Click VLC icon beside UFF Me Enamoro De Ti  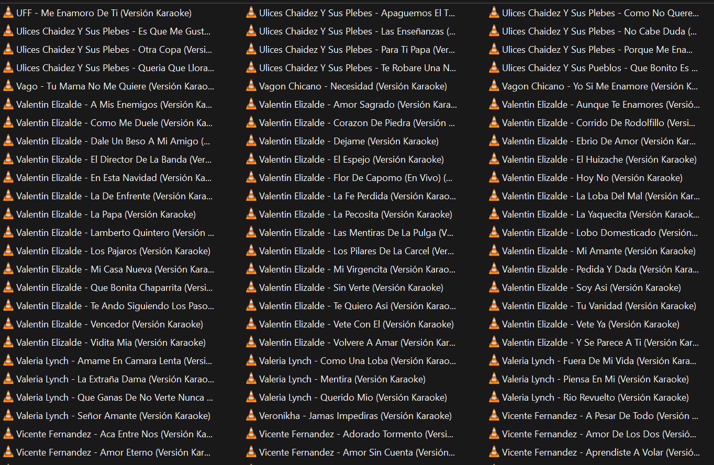tap(8, 13)
